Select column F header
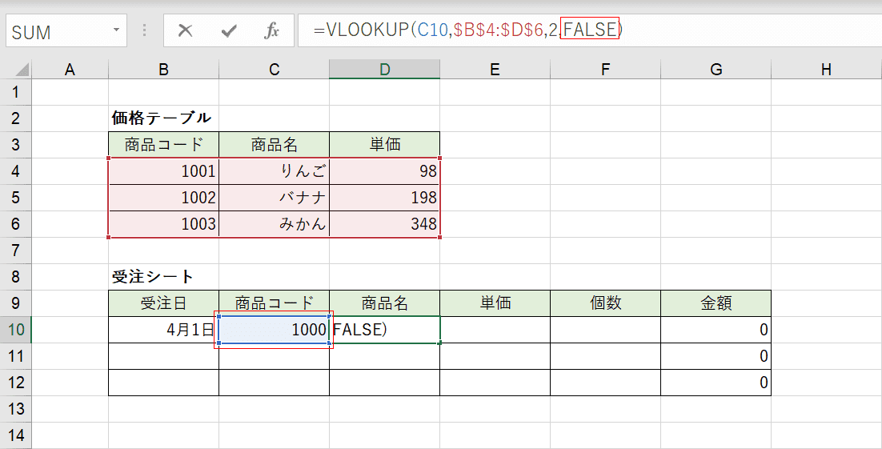The height and width of the screenshot is (449, 882). click(x=605, y=69)
